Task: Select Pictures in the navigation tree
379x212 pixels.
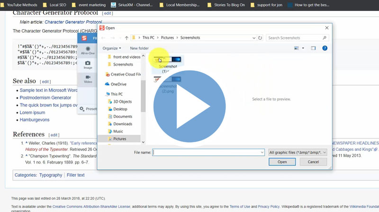Action: click(118, 139)
